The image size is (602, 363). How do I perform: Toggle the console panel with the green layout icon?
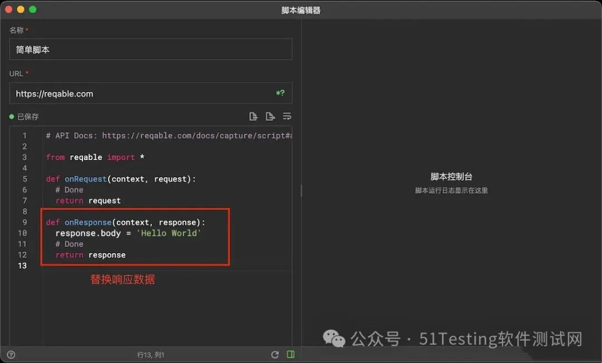(290, 354)
